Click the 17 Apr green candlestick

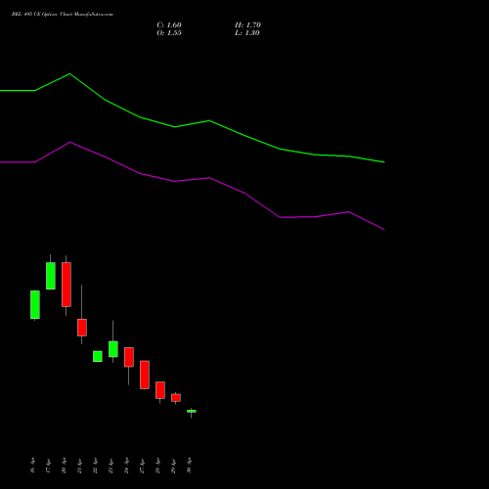51,276
